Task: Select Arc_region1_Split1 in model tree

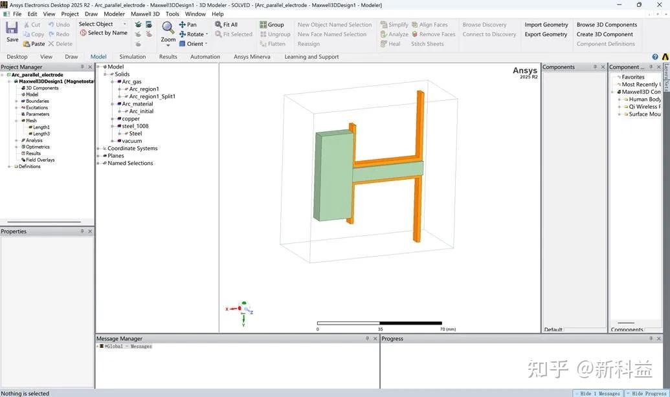Action: pyautogui.click(x=152, y=96)
